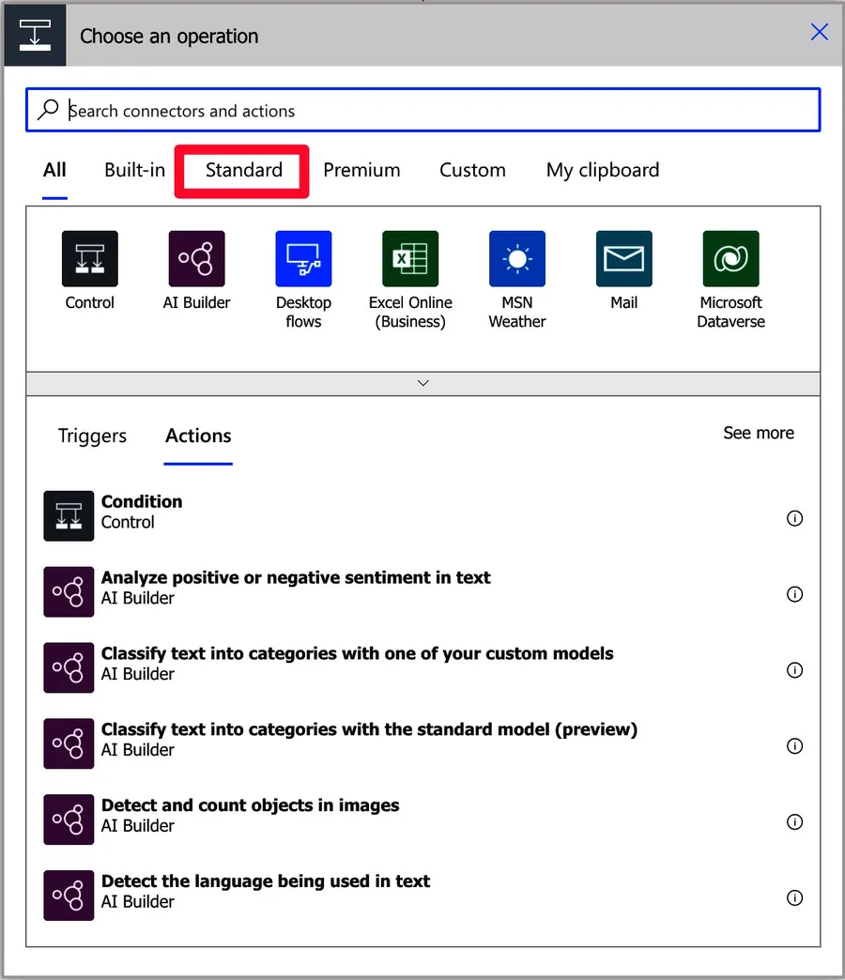
Task: Focus the Search connectors and actions field
Action: 422,111
